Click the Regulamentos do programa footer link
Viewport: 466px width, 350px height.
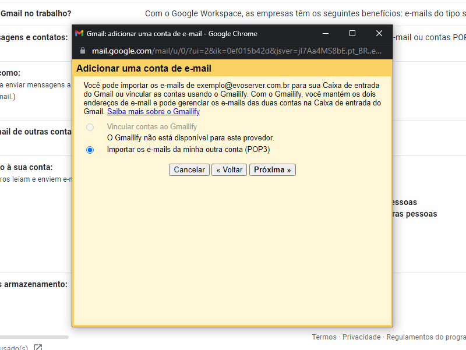426,337
